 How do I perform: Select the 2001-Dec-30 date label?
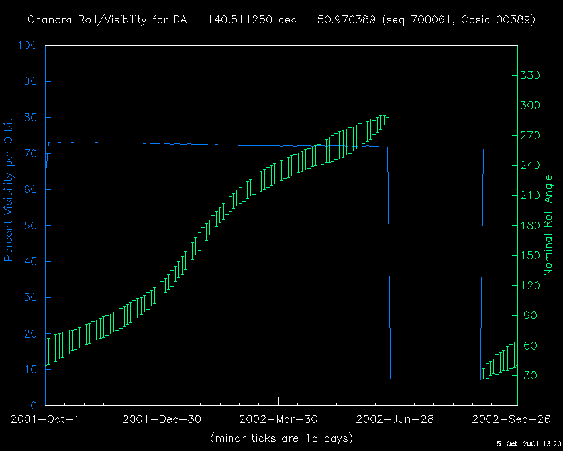162,419
